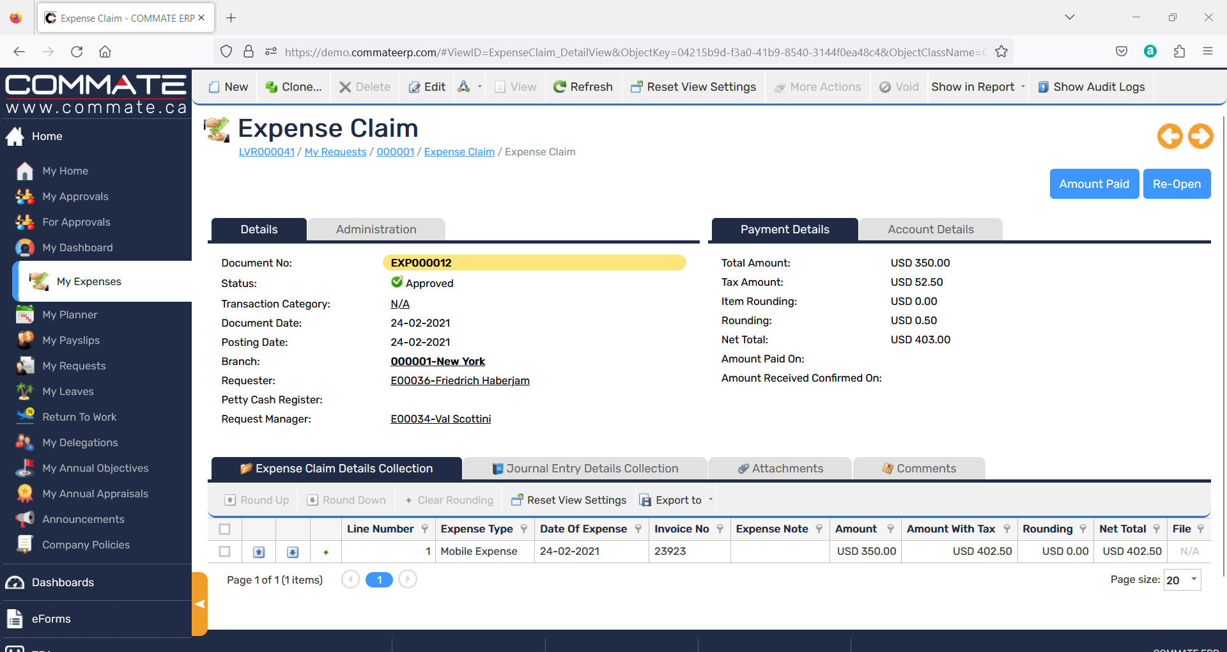
Task: Open the Comments tab
Action: (919, 469)
